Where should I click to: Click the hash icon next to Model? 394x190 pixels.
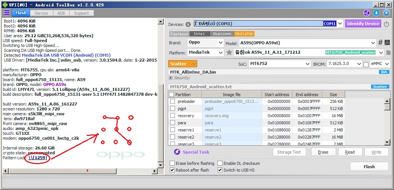tap(380, 42)
